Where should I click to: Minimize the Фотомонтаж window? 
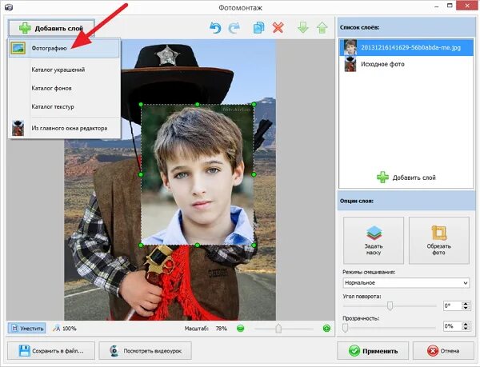coord(437,6)
